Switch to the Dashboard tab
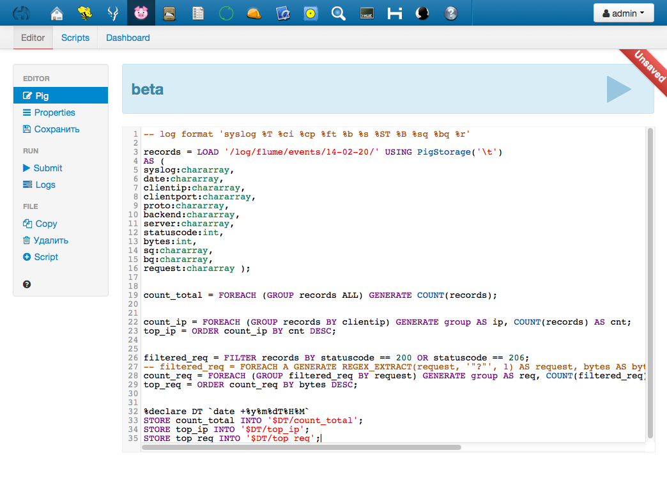The height and width of the screenshot is (487, 667). (x=128, y=38)
